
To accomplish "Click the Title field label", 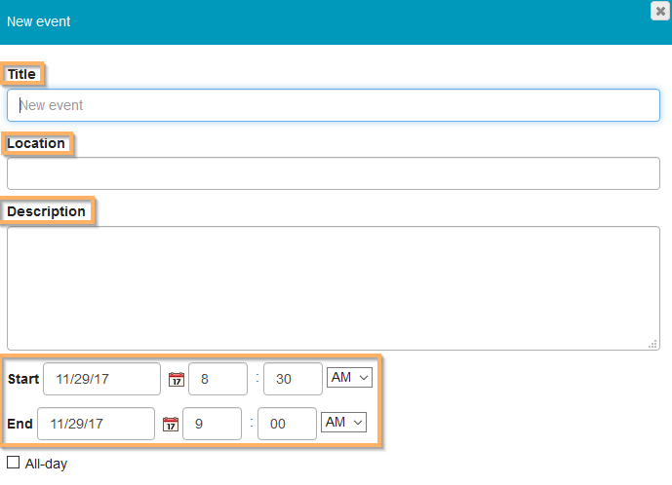I will 21,74.
